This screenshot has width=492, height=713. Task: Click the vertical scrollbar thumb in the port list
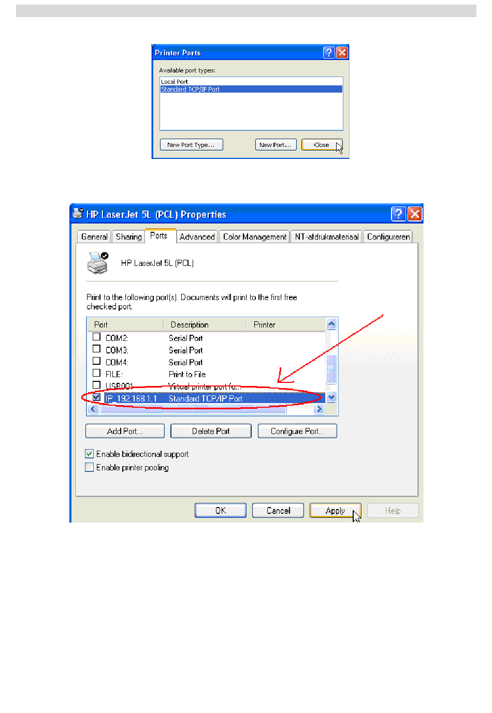pyautogui.click(x=331, y=369)
